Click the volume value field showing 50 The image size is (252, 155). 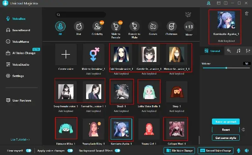point(247,64)
